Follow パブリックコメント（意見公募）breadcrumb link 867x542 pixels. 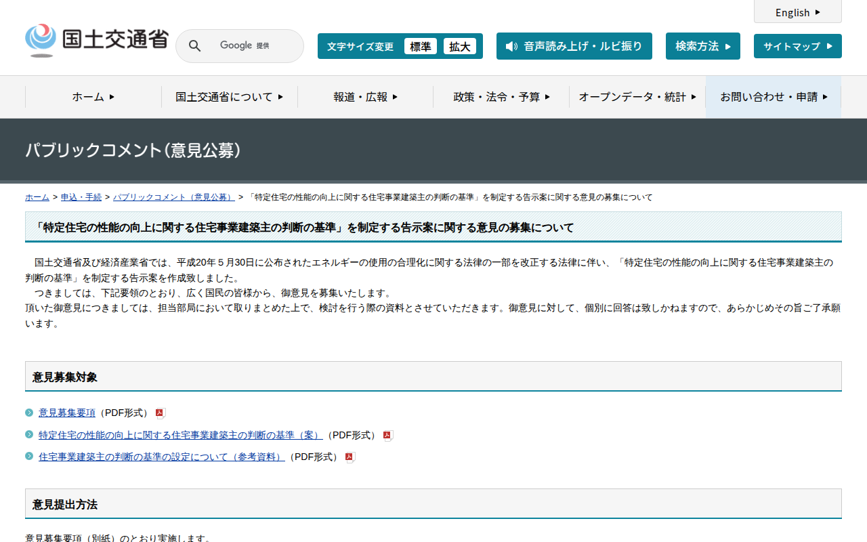[173, 197]
